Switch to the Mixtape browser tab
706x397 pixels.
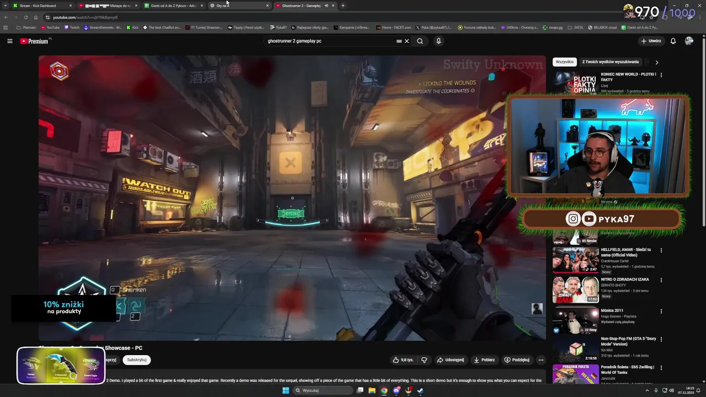tap(108, 6)
